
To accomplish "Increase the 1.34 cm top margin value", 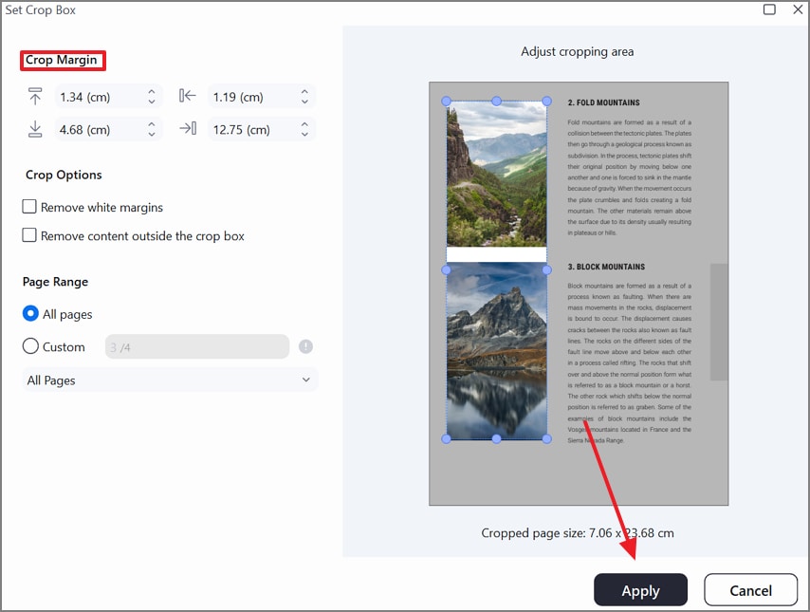I will tap(150, 91).
